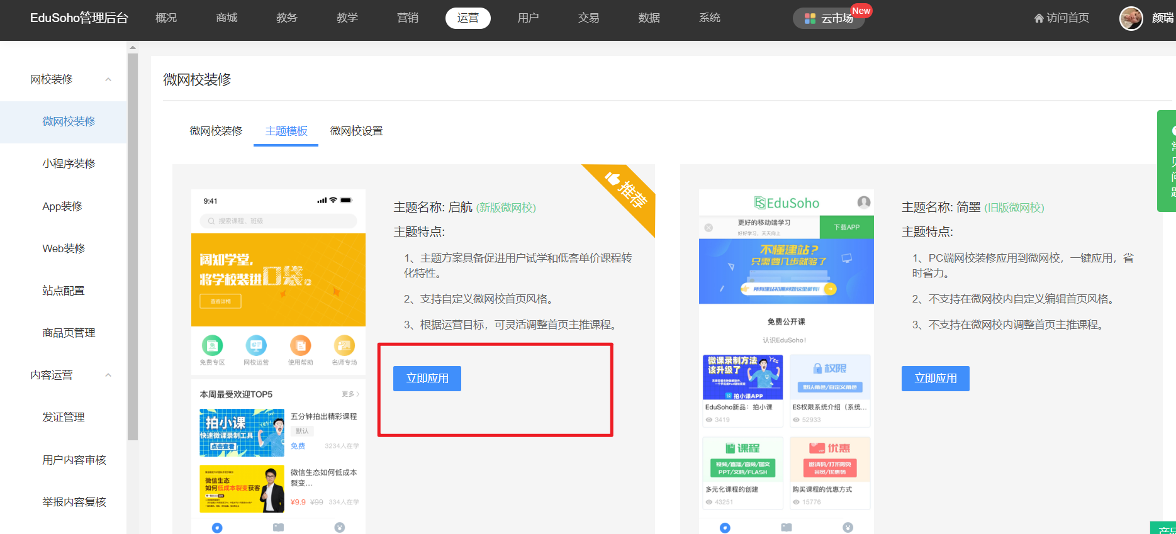The image size is (1176, 534).
Task: Click the green 课程 course thumbnail
Action: point(742,460)
